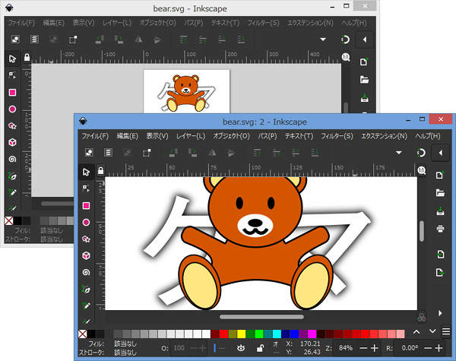This screenshot has width=456, height=361.
Task: Click the Print icon in front window's right toolbar
Action: click(x=439, y=228)
